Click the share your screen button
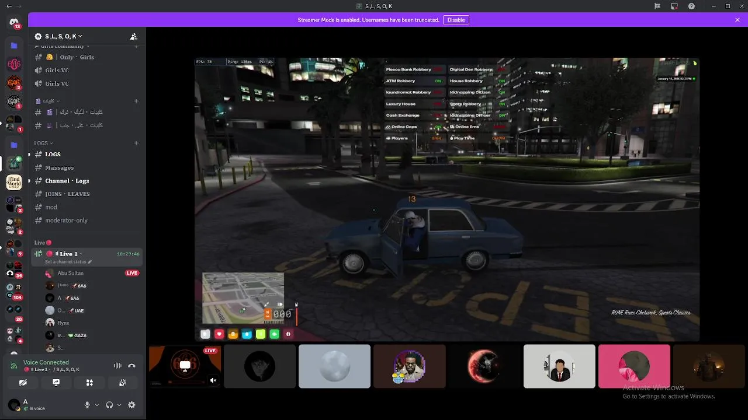 pyautogui.click(x=56, y=383)
